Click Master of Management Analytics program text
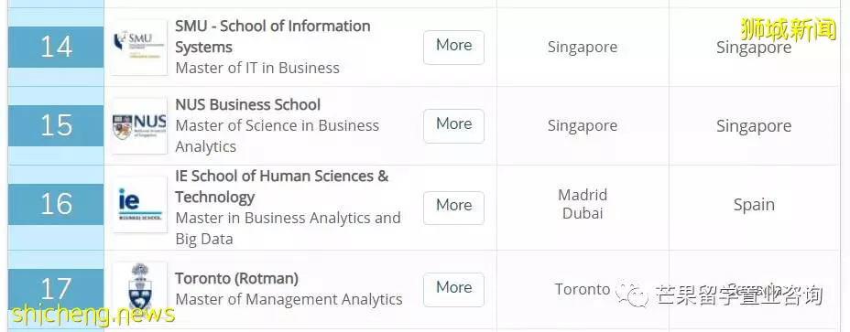Image resolution: width=850 pixels, height=332 pixels. tap(289, 299)
